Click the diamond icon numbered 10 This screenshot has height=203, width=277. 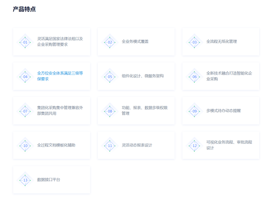(25, 145)
